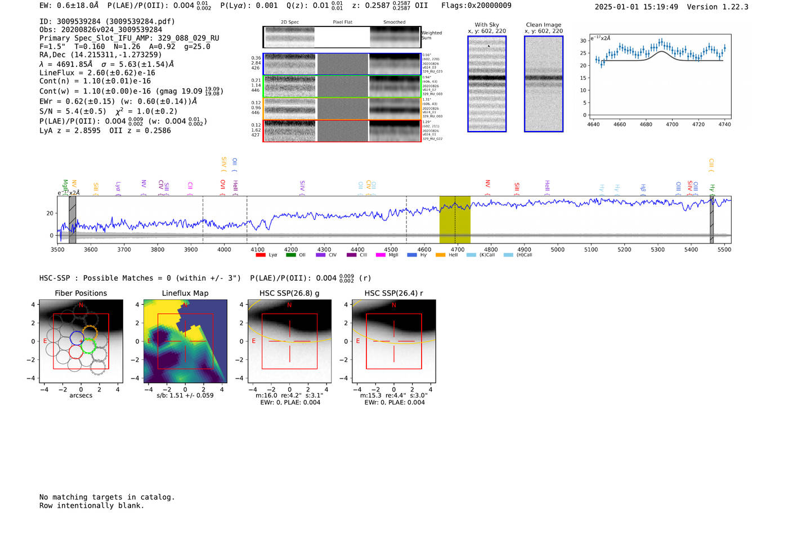788x536 pixels.
Task: Click the arcsecs axis label under Fiber Positions
Action: [x=81, y=395]
